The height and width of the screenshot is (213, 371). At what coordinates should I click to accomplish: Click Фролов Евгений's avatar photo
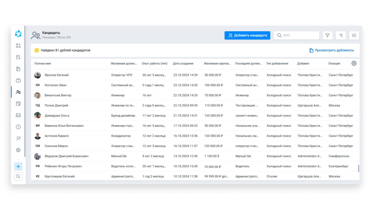tap(37, 75)
